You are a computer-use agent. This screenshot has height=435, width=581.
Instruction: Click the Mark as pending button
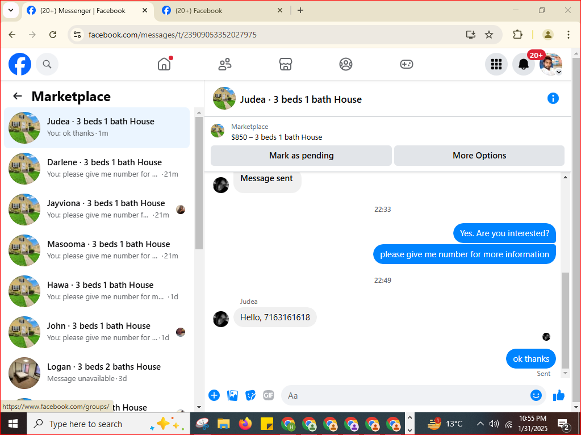tap(301, 156)
